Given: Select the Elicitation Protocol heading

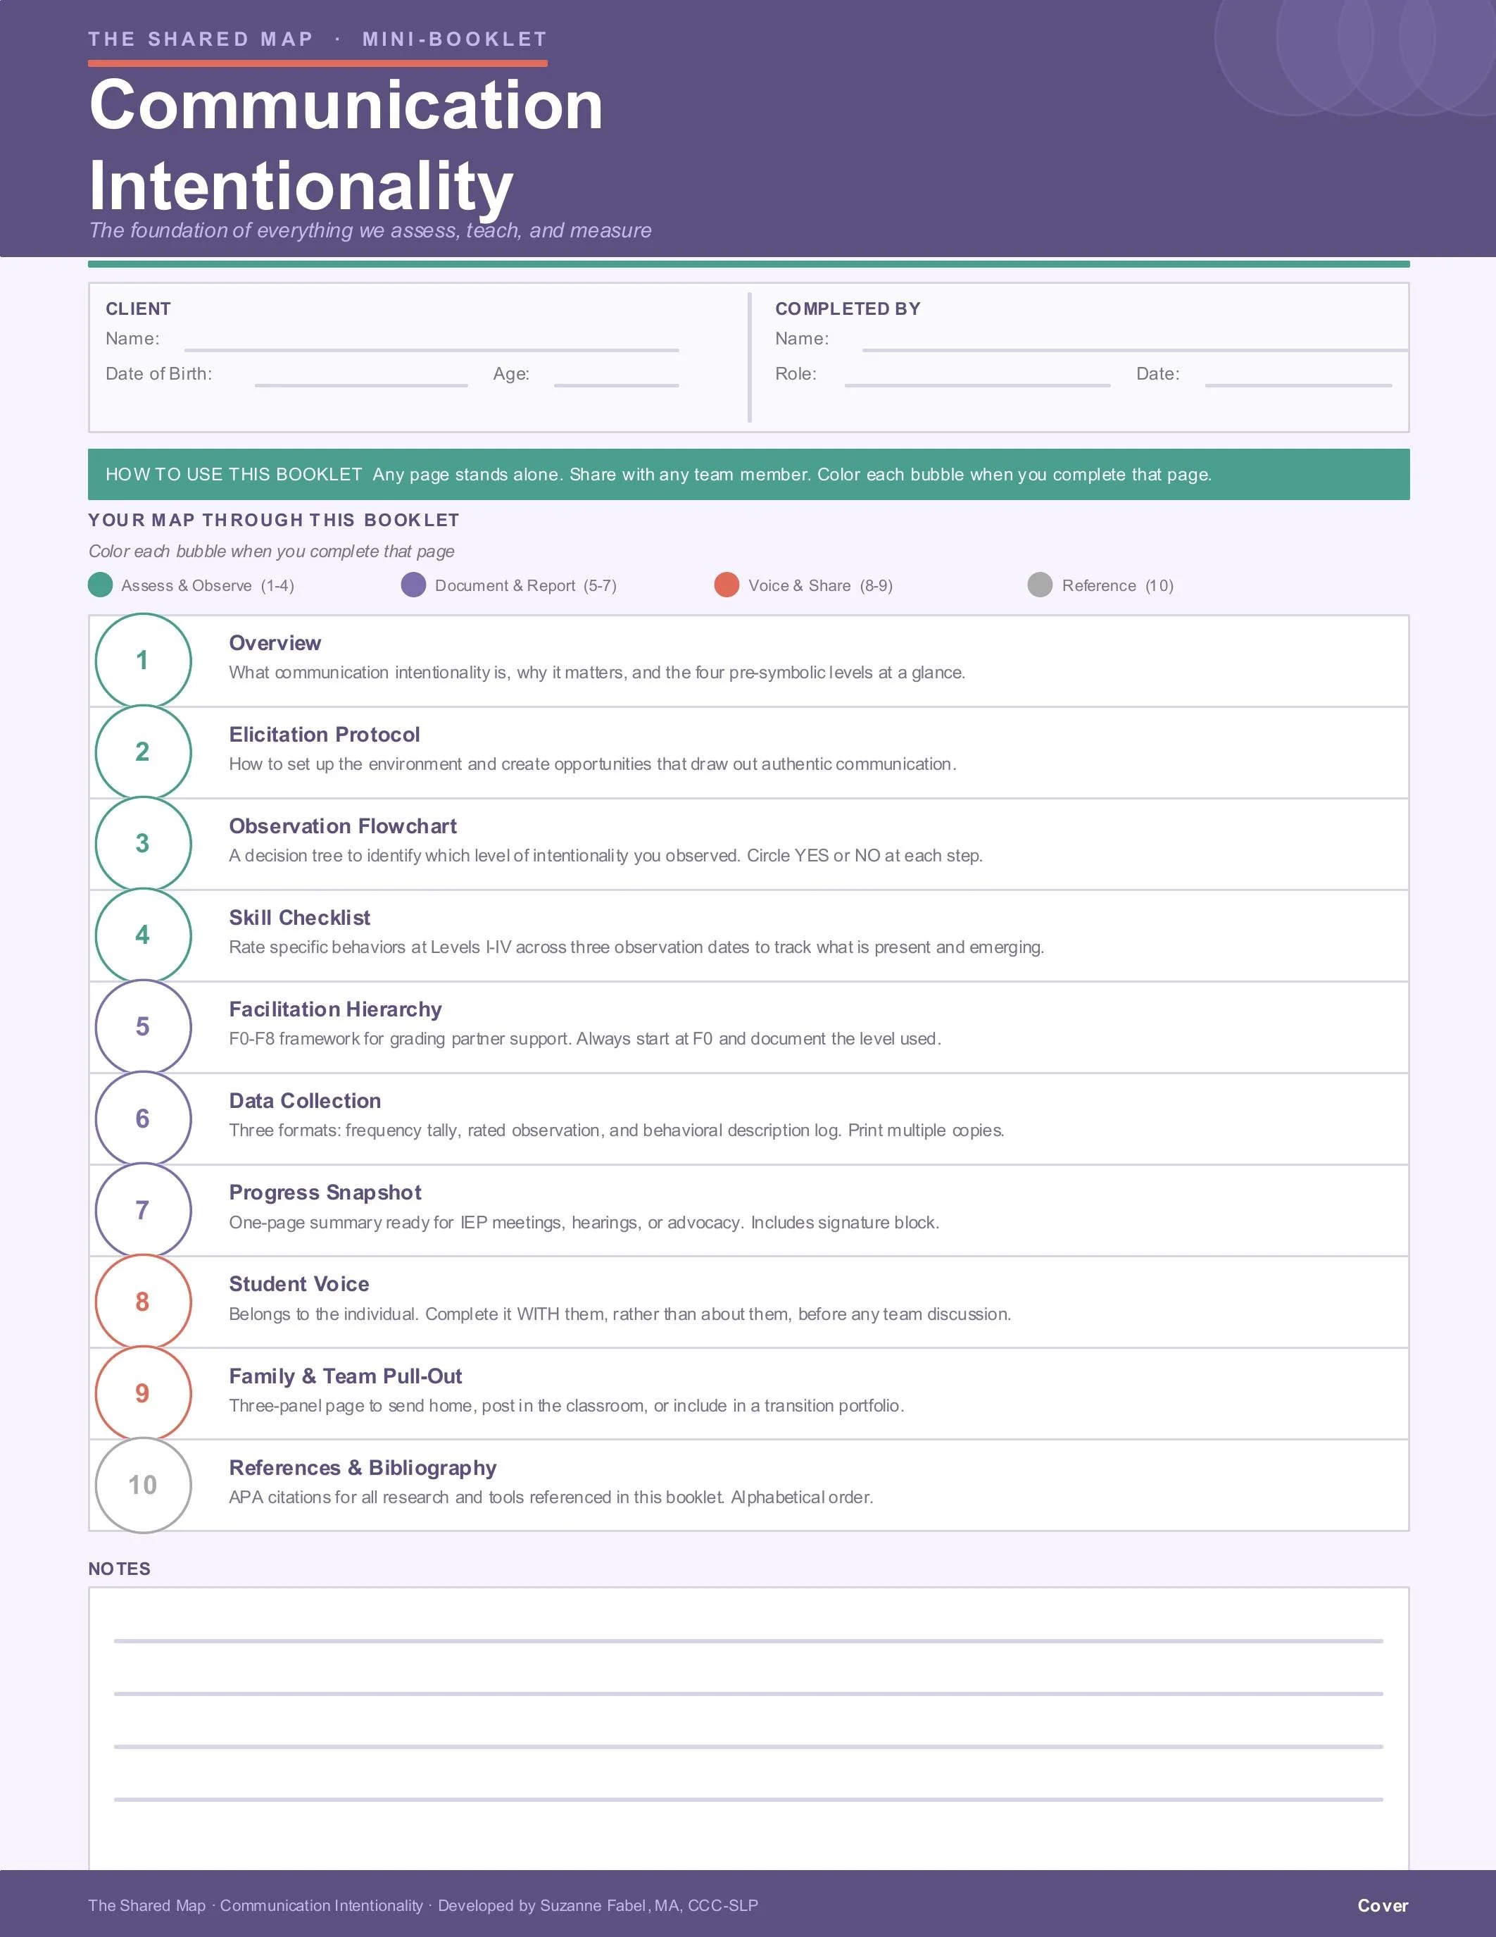Looking at the screenshot, I should click(325, 735).
